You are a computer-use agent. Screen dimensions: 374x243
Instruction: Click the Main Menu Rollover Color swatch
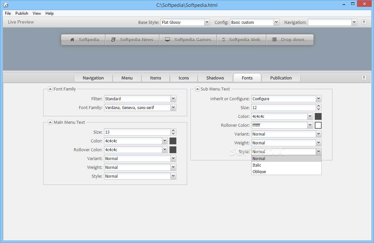[173, 150]
